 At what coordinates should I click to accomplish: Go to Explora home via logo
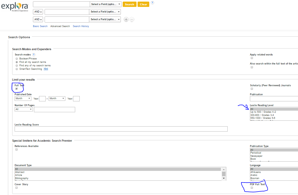tap(15, 7)
